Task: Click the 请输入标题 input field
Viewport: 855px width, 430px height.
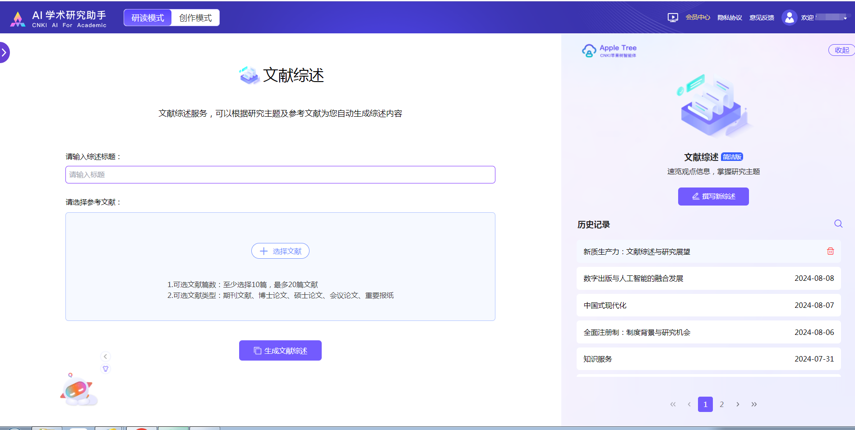Action: tap(280, 175)
